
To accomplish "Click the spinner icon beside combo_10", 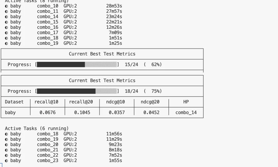I will [6, 6].
